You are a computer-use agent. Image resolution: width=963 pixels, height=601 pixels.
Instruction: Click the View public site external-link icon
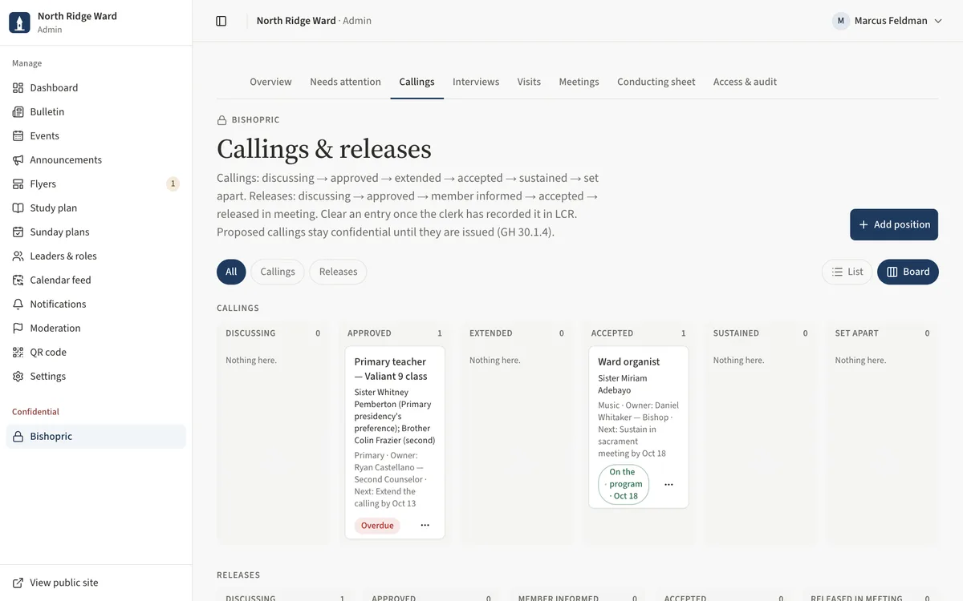(x=18, y=583)
